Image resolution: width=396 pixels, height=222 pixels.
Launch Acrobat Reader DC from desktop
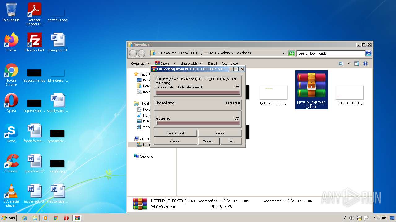tap(34, 14)
